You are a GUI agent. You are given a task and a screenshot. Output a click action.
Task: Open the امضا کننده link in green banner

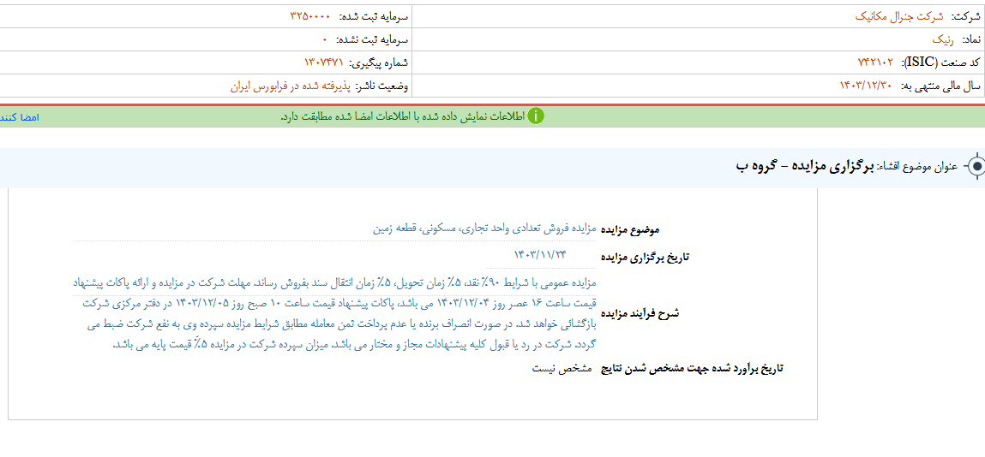coord(20,117)
